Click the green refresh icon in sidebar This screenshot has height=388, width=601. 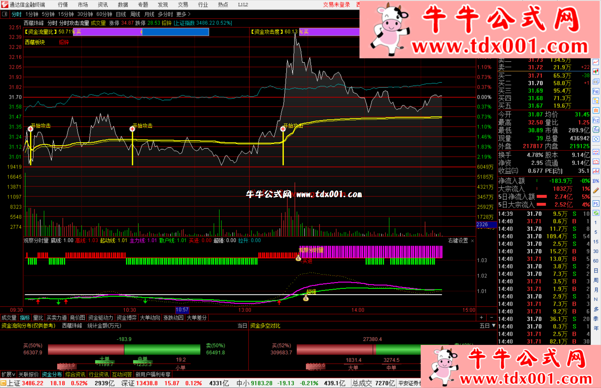coord(596,213)
